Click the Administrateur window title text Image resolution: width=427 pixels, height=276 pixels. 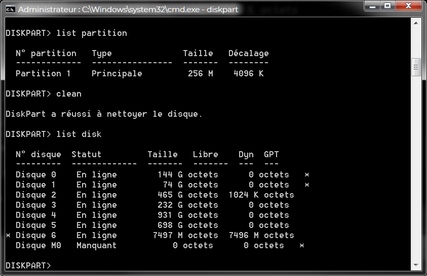pyautogui.click(x=127, y=10)
